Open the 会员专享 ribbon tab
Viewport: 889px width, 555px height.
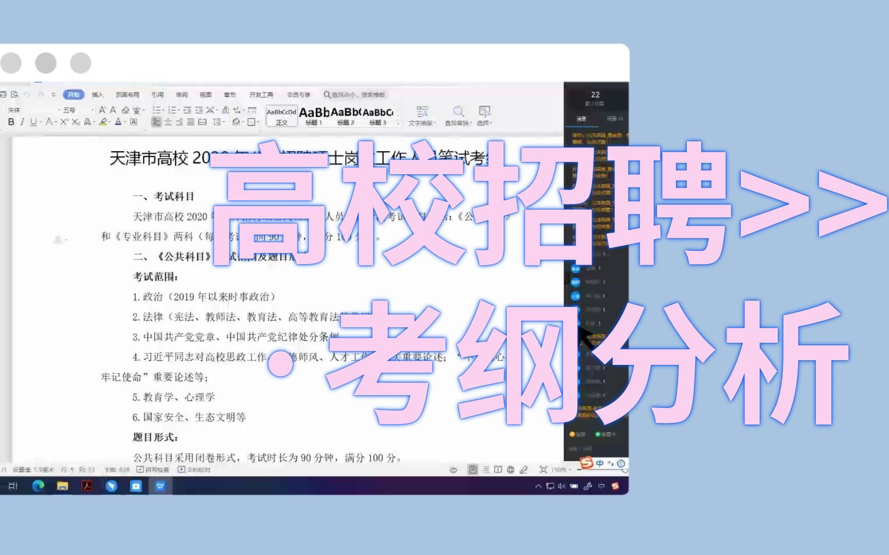(x=298, y=95)
